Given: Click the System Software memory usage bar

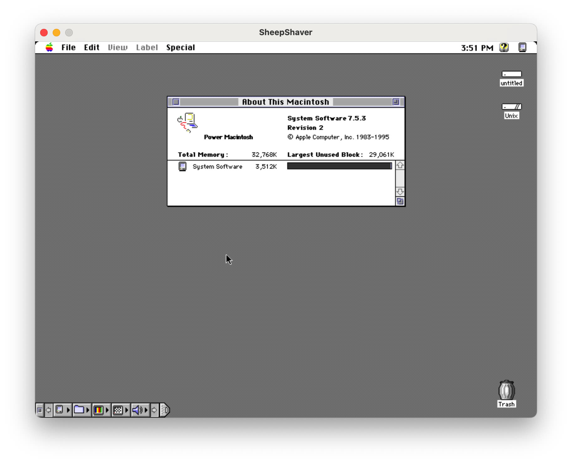Looking at the screenshot, I should (x=339, y=166).
